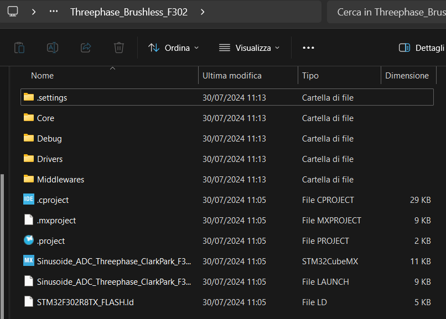Click the Delete trash icon
Image resolution: width=446 pixels, height=319 pixels.
pos(119,48)
